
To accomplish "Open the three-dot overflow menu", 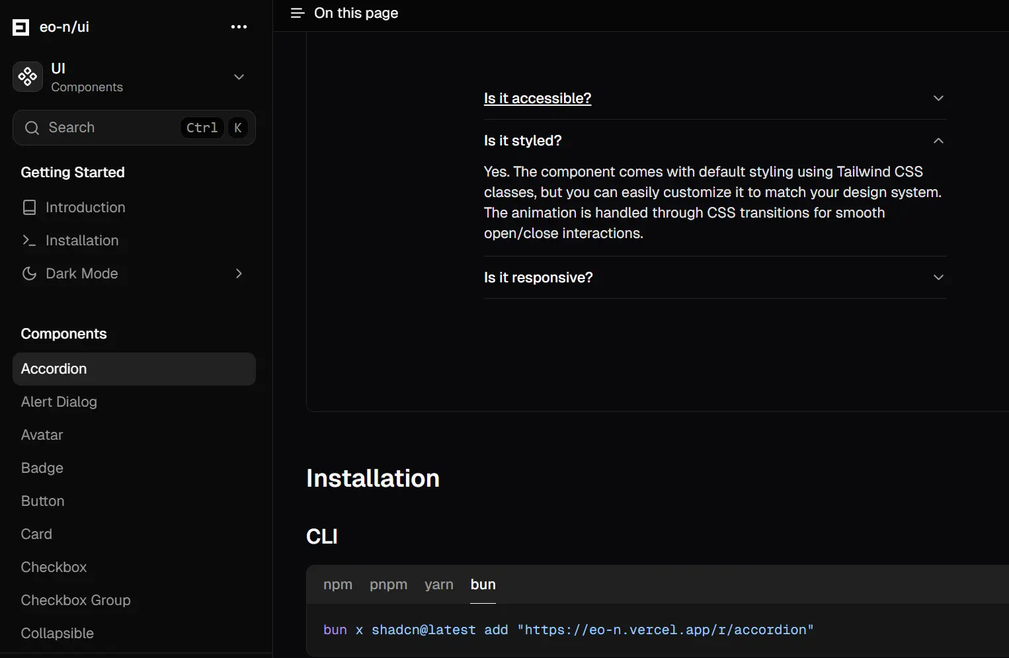I will coord(239,26).
